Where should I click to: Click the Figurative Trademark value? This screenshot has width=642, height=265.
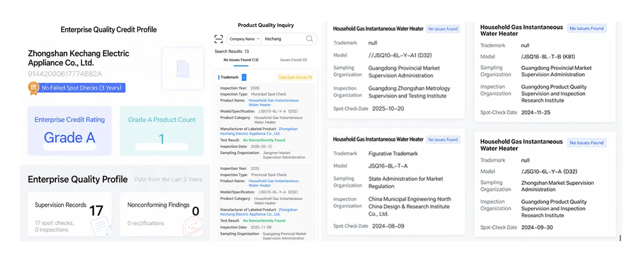[393, 153]
